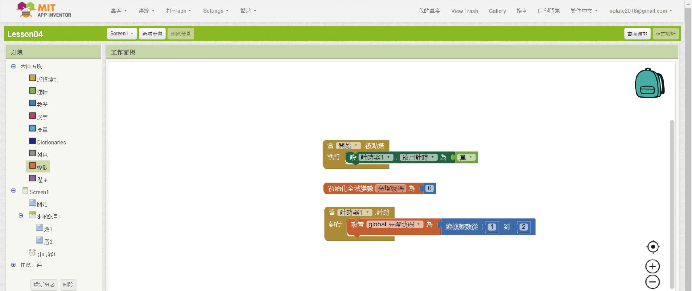
Task: Open the backpack icon in workspace
Action: [x=649, y=83]
